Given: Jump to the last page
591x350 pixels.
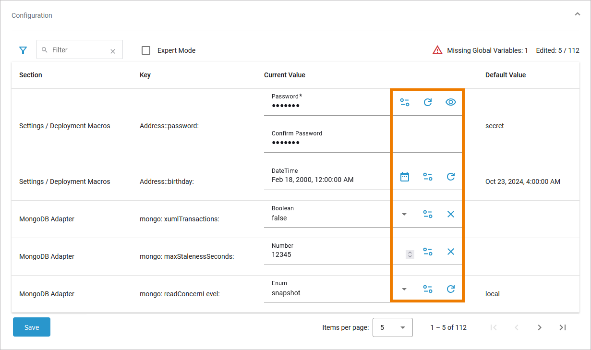Looking at the screenshot, I should [x=563, y=327].
